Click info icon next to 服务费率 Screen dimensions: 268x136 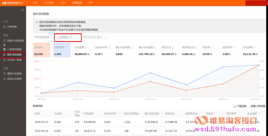pyautogui.click(x=234, y=47)
